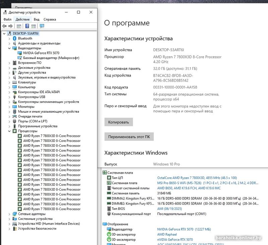
Task: Click the scan hardware changes monitor icon
Action: 42,26
